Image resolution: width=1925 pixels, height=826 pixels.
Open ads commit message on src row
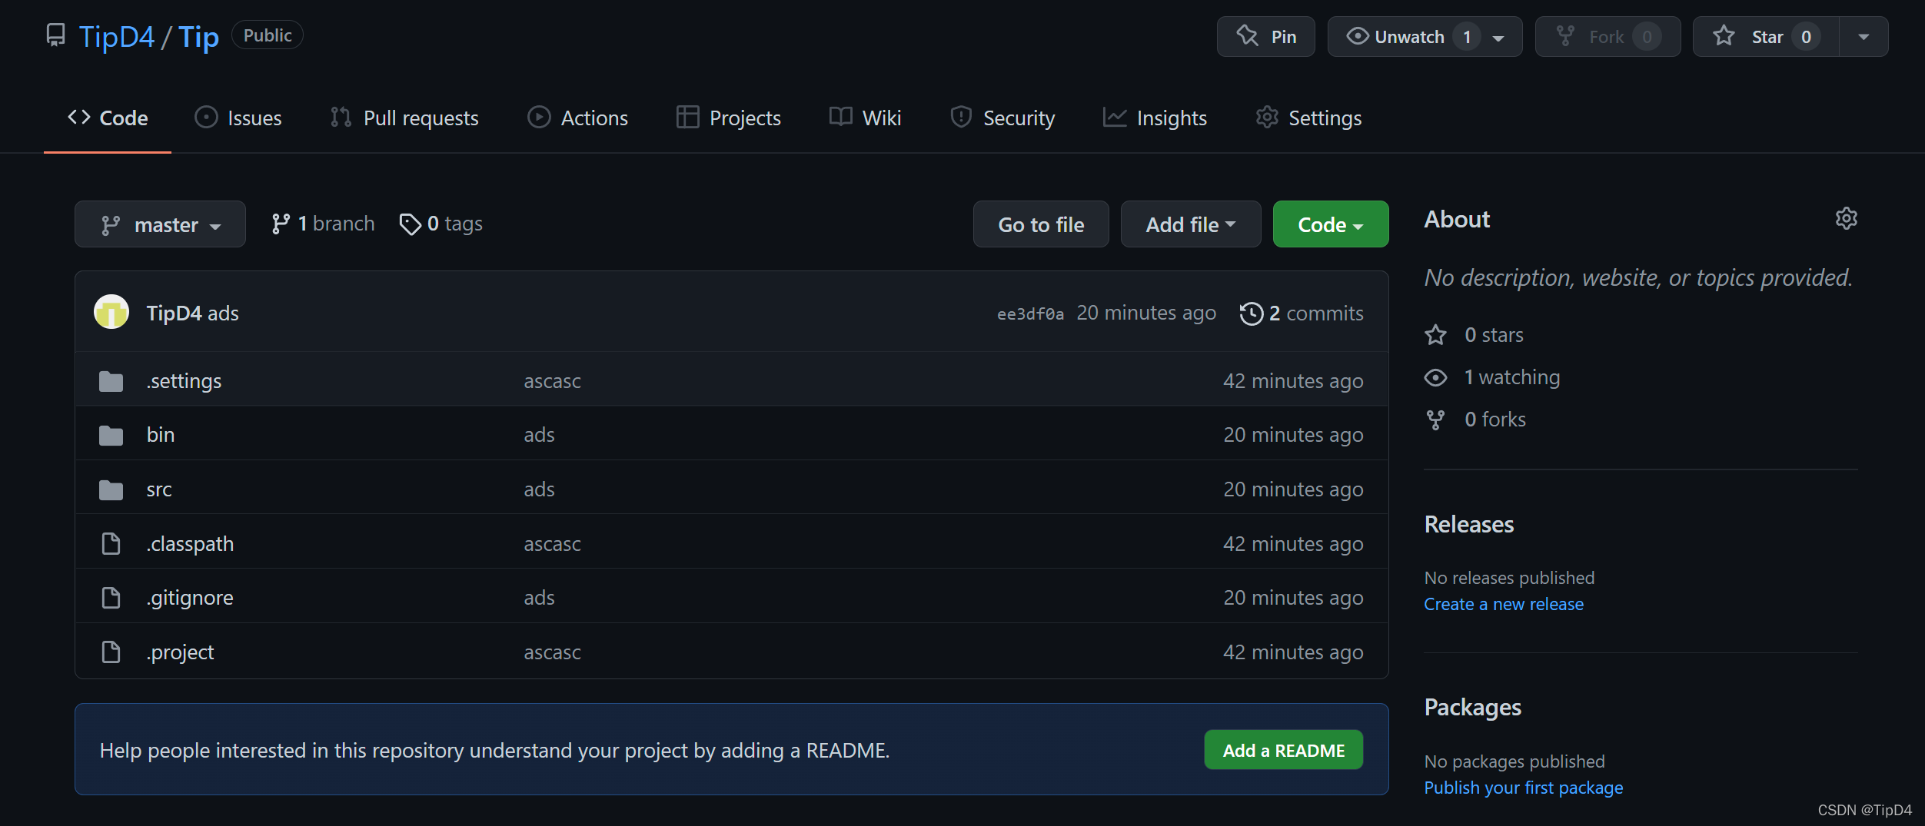coord(540,489)
